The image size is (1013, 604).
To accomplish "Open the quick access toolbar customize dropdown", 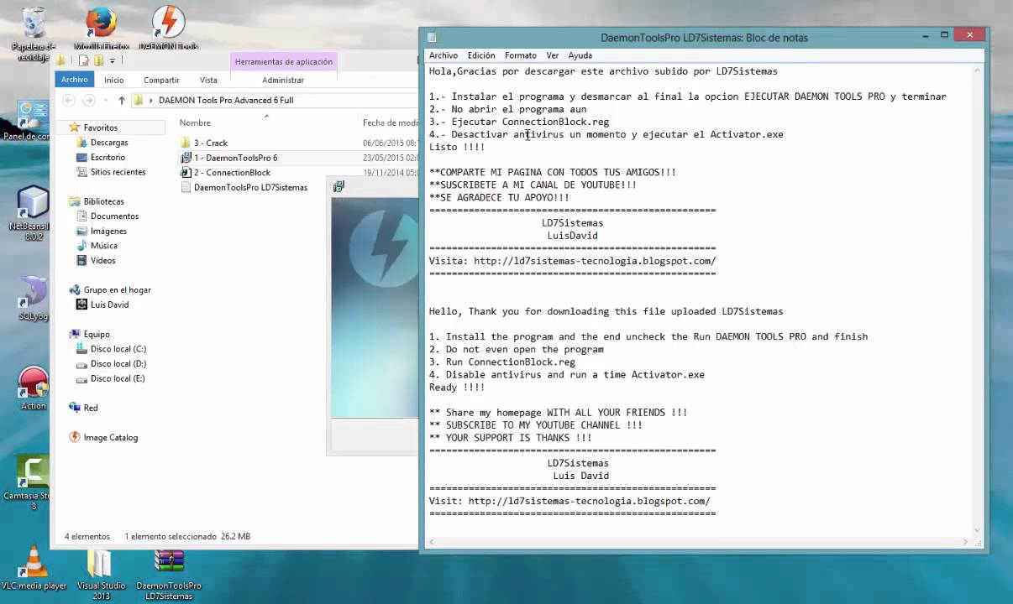I will (112, 61).
